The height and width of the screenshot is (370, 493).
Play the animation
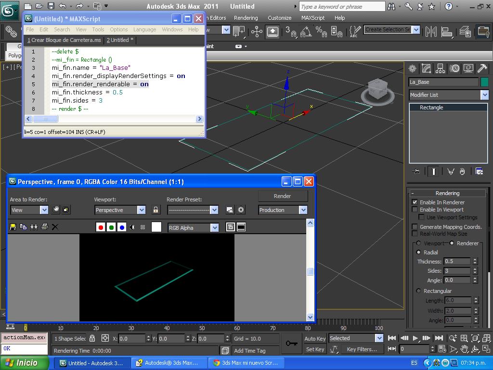click(415, 338)
